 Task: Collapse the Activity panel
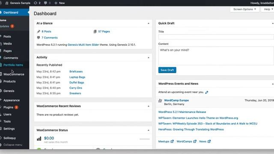coord(149,57)
